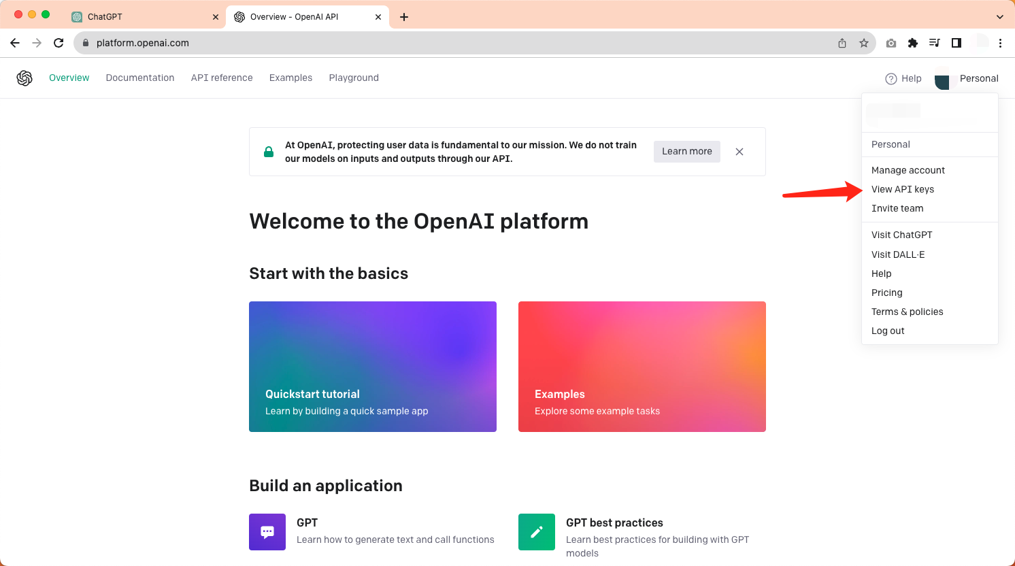Go to Documentation in the top nav
Viewport: 1015px width, 566px height.
(140, 78)
